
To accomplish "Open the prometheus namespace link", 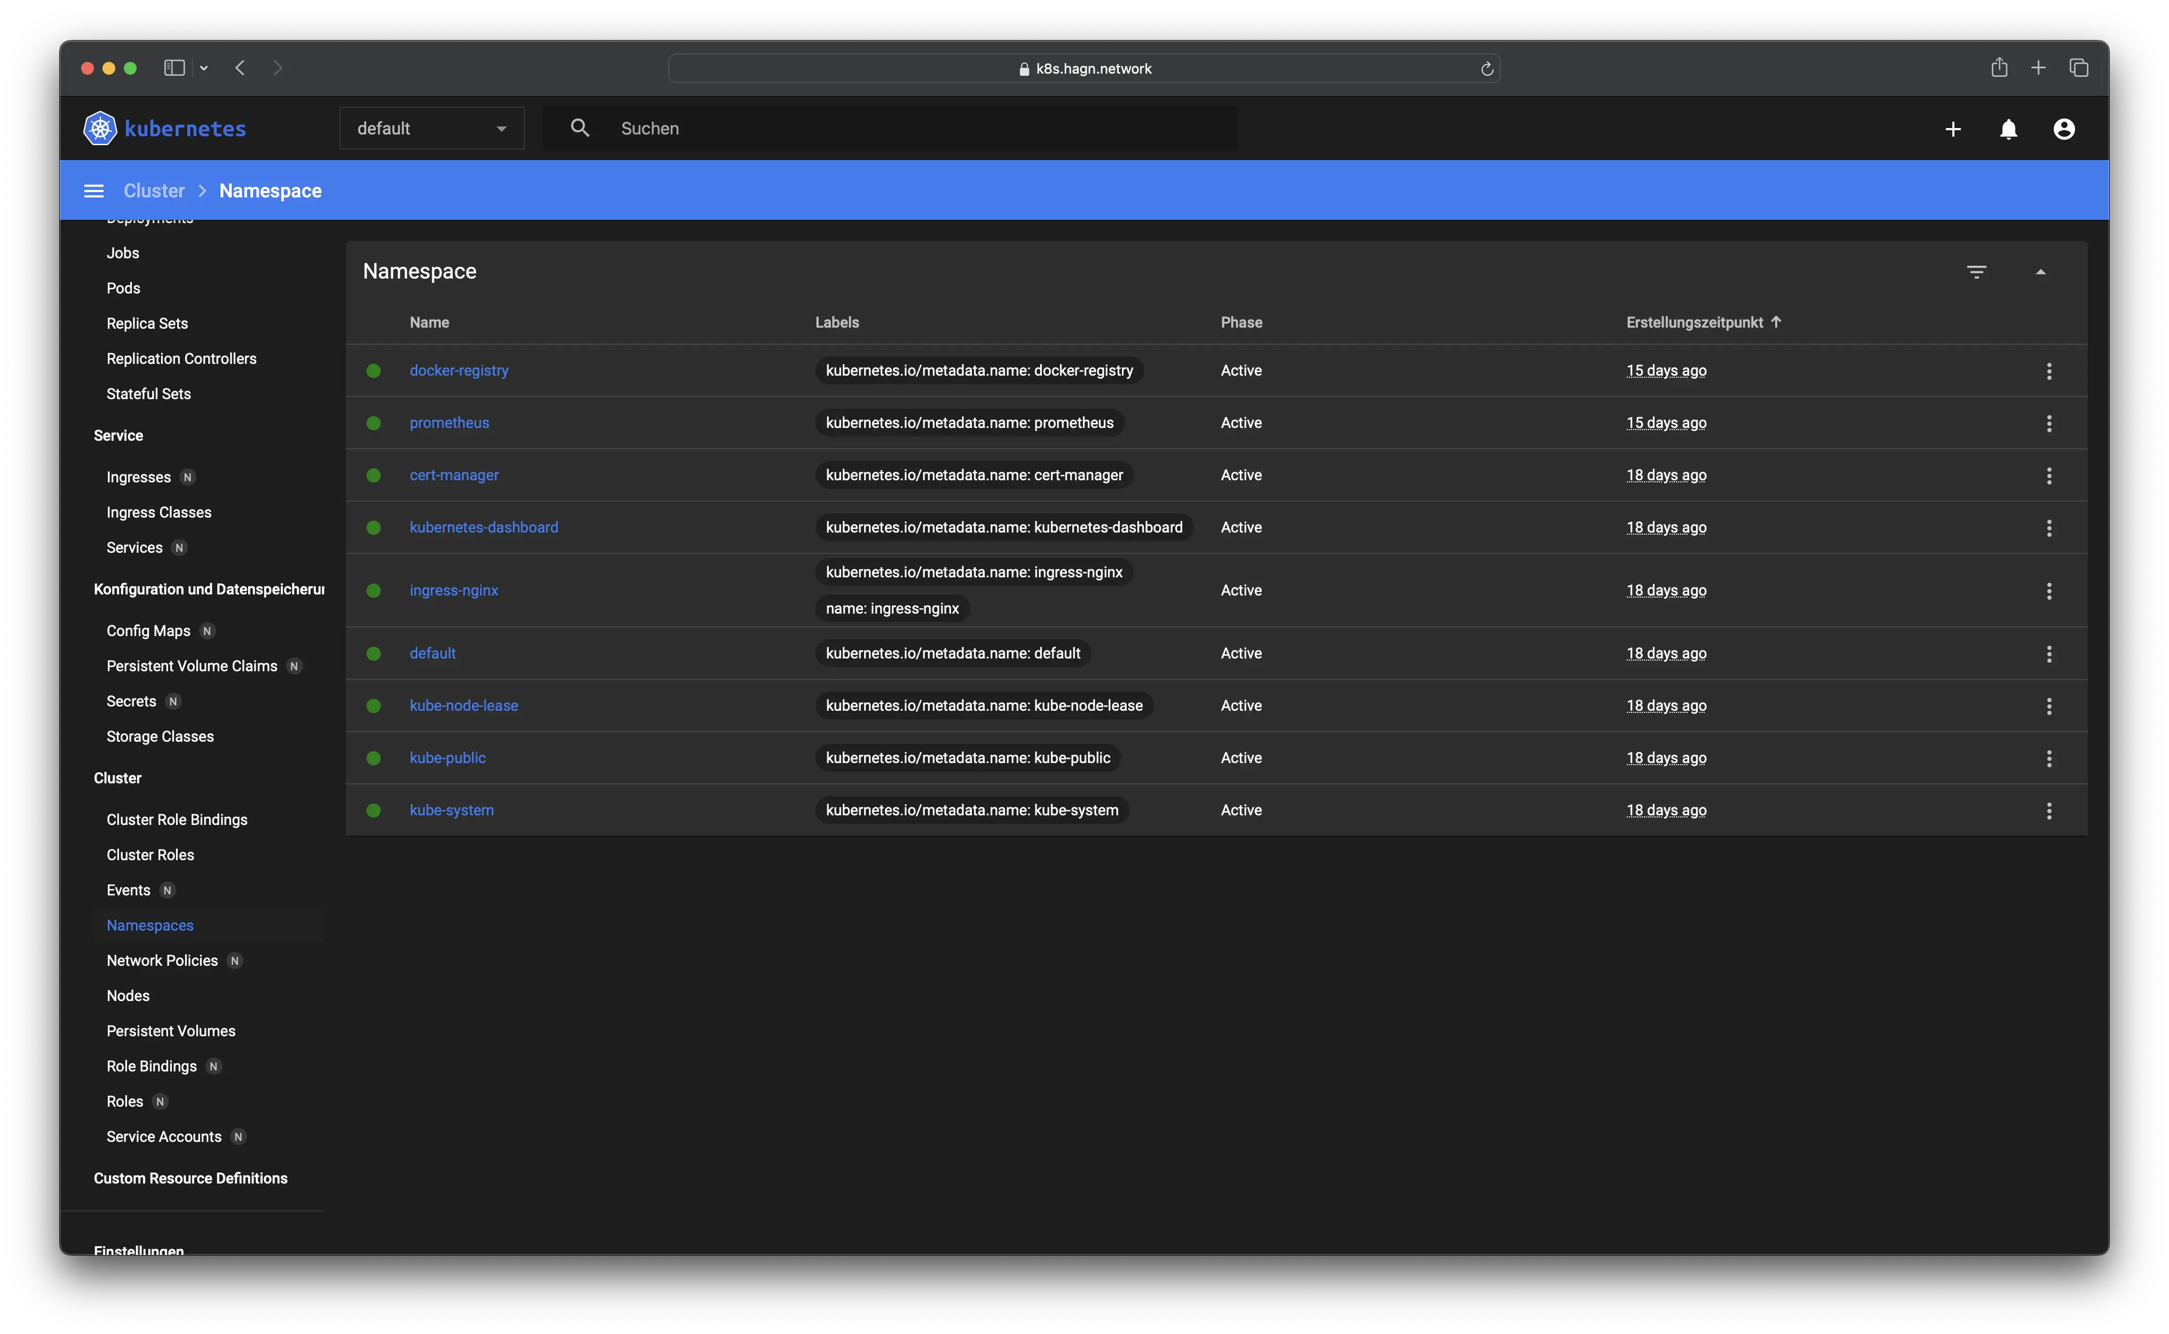I will point(449,423).
